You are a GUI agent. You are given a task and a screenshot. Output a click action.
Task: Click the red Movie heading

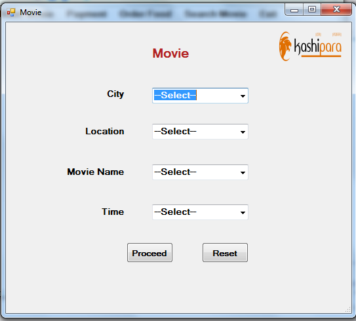click(x=170, y=54)
